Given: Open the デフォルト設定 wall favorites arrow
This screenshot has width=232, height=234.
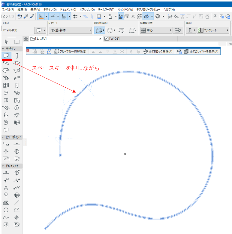Looking at the screenshot, I should (x=44, y=30).
